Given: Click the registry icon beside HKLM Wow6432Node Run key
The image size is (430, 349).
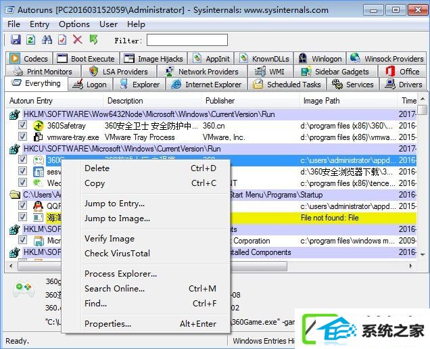Looking at the screenshot, I should [14, 114].
